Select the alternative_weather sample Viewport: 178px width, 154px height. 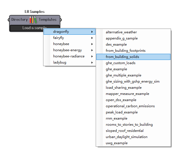pos(121,32)
